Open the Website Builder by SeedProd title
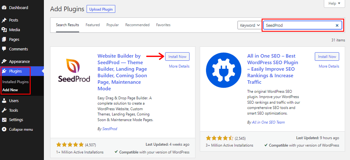350x160 pixels. (x=123, y=72)
